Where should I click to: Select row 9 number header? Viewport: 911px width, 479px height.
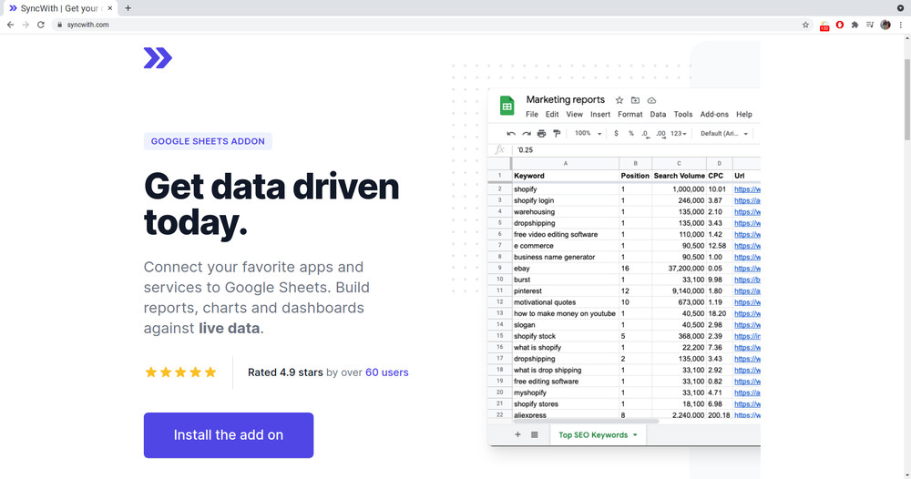[x=499, y=269]
